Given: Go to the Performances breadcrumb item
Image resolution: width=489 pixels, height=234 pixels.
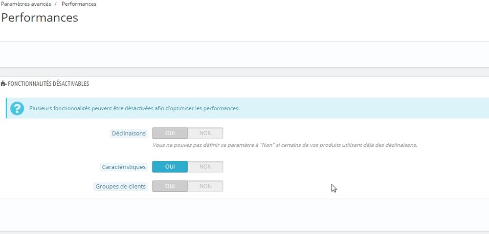Looking at the screenshot, I should pos(79,4).
